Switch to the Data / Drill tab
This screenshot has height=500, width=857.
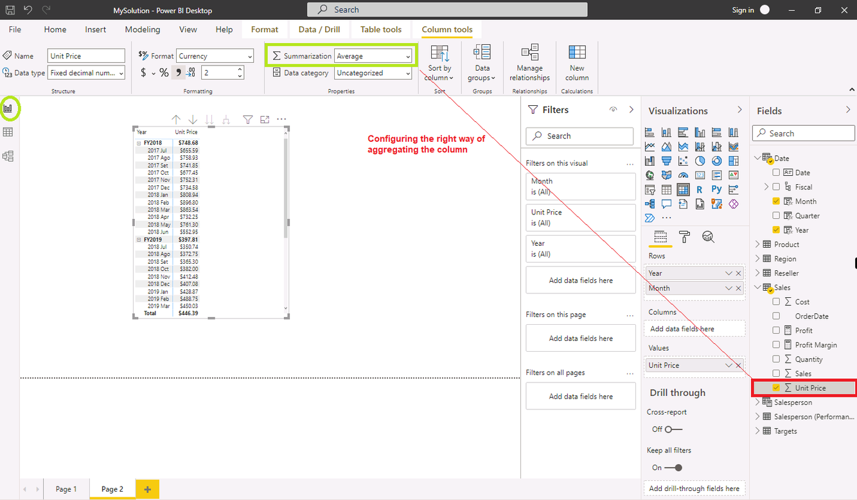[x=319, y=30]
